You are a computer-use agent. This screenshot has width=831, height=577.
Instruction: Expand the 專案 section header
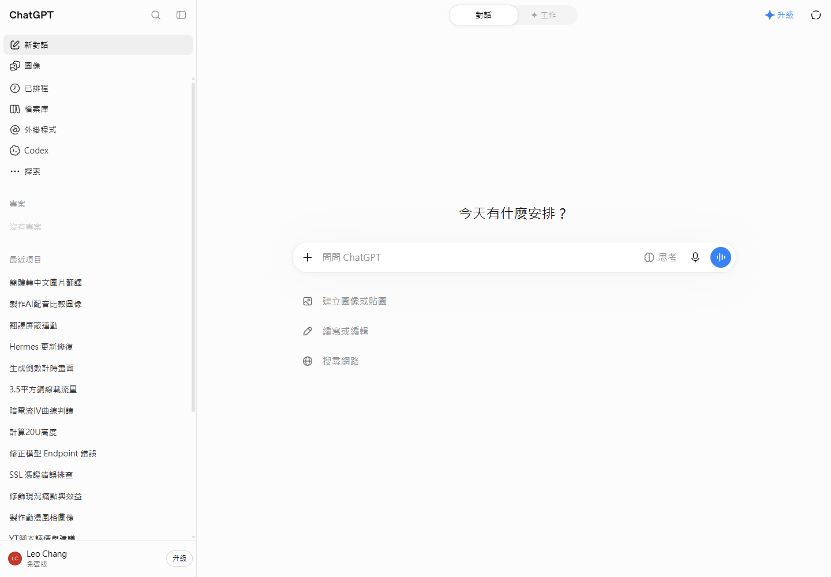tap(17, 204)
